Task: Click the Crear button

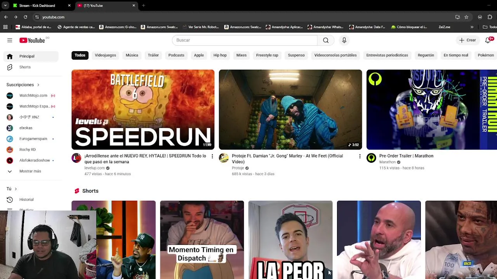Action: 467,40
